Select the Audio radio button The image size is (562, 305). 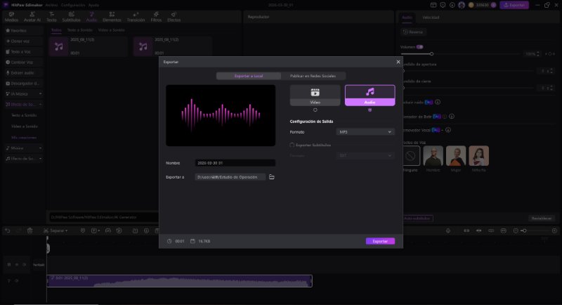tap(370, 110)
